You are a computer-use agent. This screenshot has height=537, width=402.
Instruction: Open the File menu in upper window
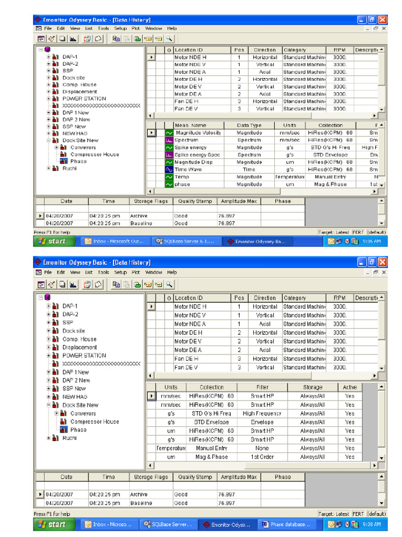(x=48, y=28)
